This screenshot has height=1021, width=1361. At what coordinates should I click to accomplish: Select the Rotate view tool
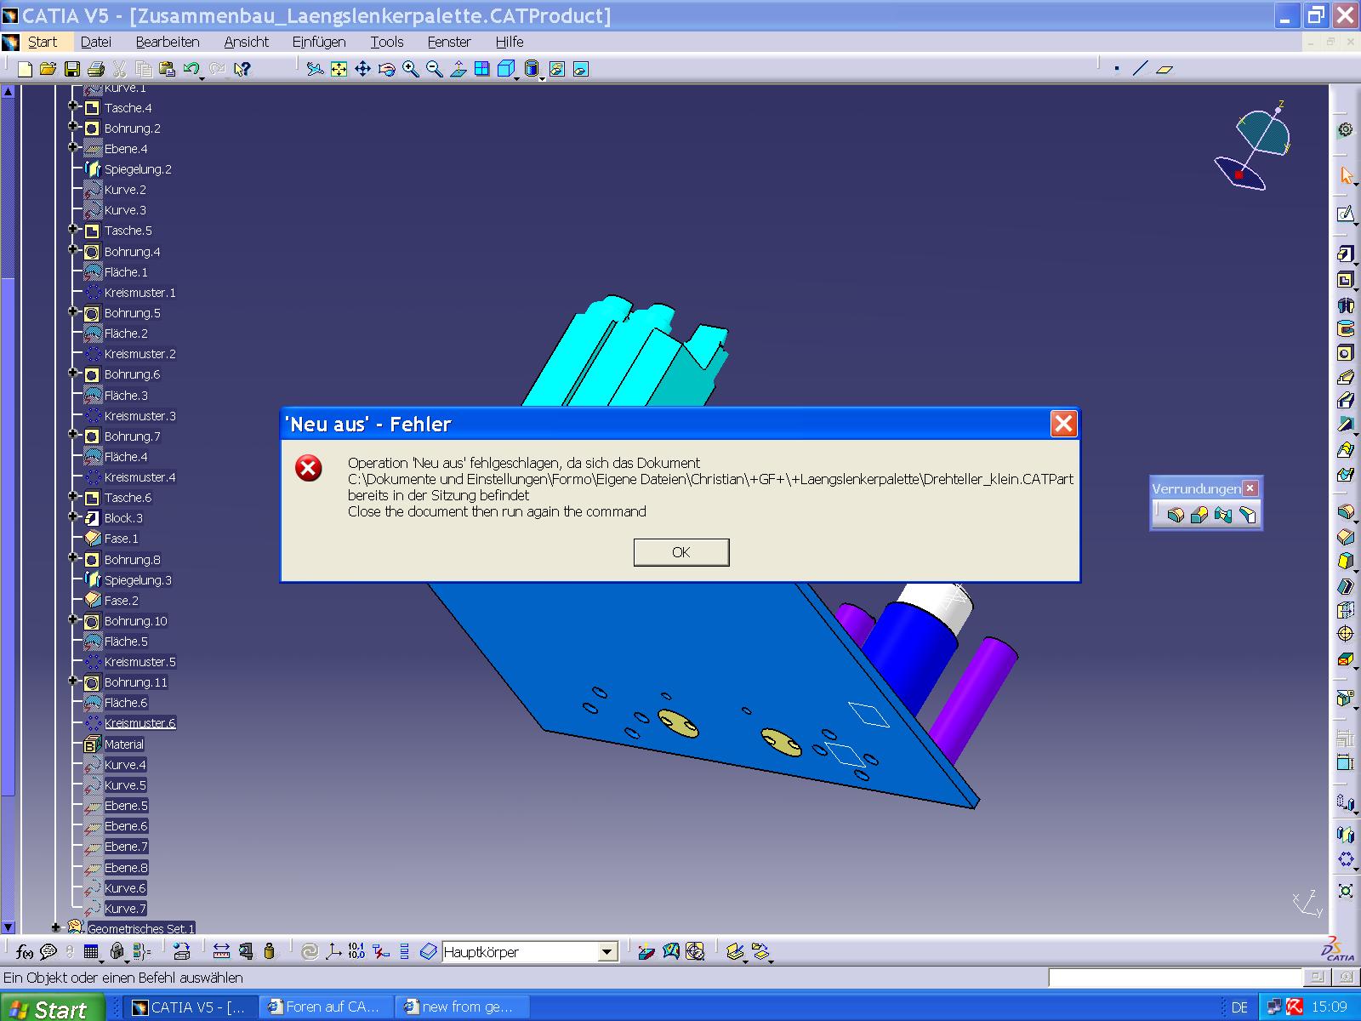coord(387,69)
